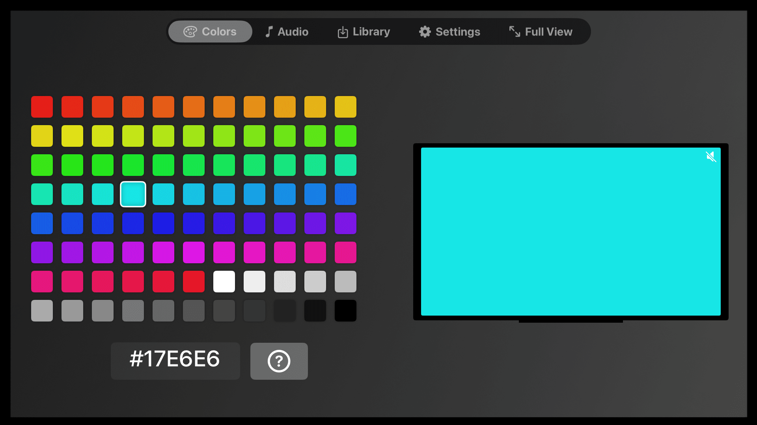Select the sixth orange swatch in first row

(194, 107)
